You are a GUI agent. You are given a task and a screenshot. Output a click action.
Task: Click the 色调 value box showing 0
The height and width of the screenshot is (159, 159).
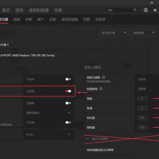click(x=142, y=108)
